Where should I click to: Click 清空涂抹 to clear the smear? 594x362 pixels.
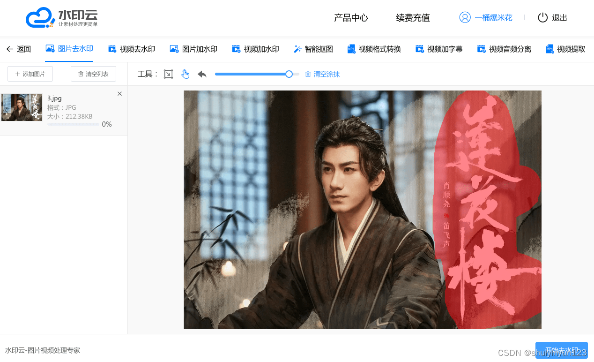[x=322, y=74]
